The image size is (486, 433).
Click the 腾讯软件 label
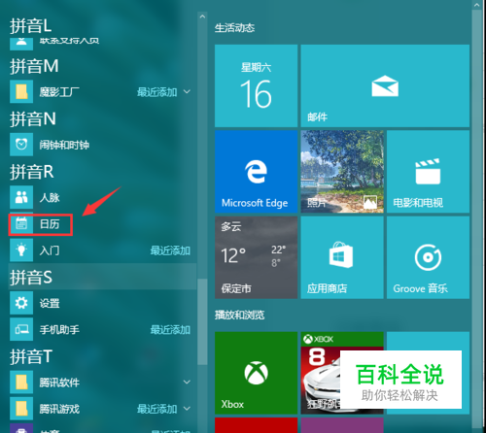pos(59,383)
